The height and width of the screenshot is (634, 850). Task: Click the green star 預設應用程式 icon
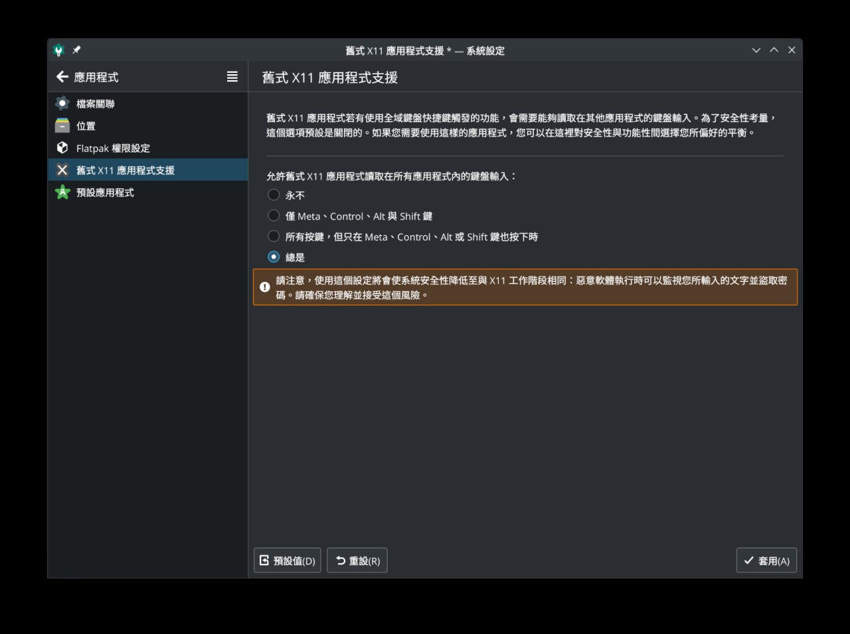(62, 192)
